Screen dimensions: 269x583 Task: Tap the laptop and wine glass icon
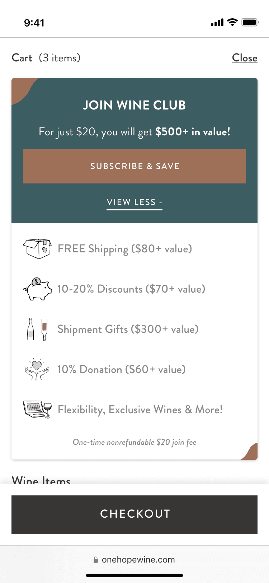pyautogui.click(x=37, y=410)
